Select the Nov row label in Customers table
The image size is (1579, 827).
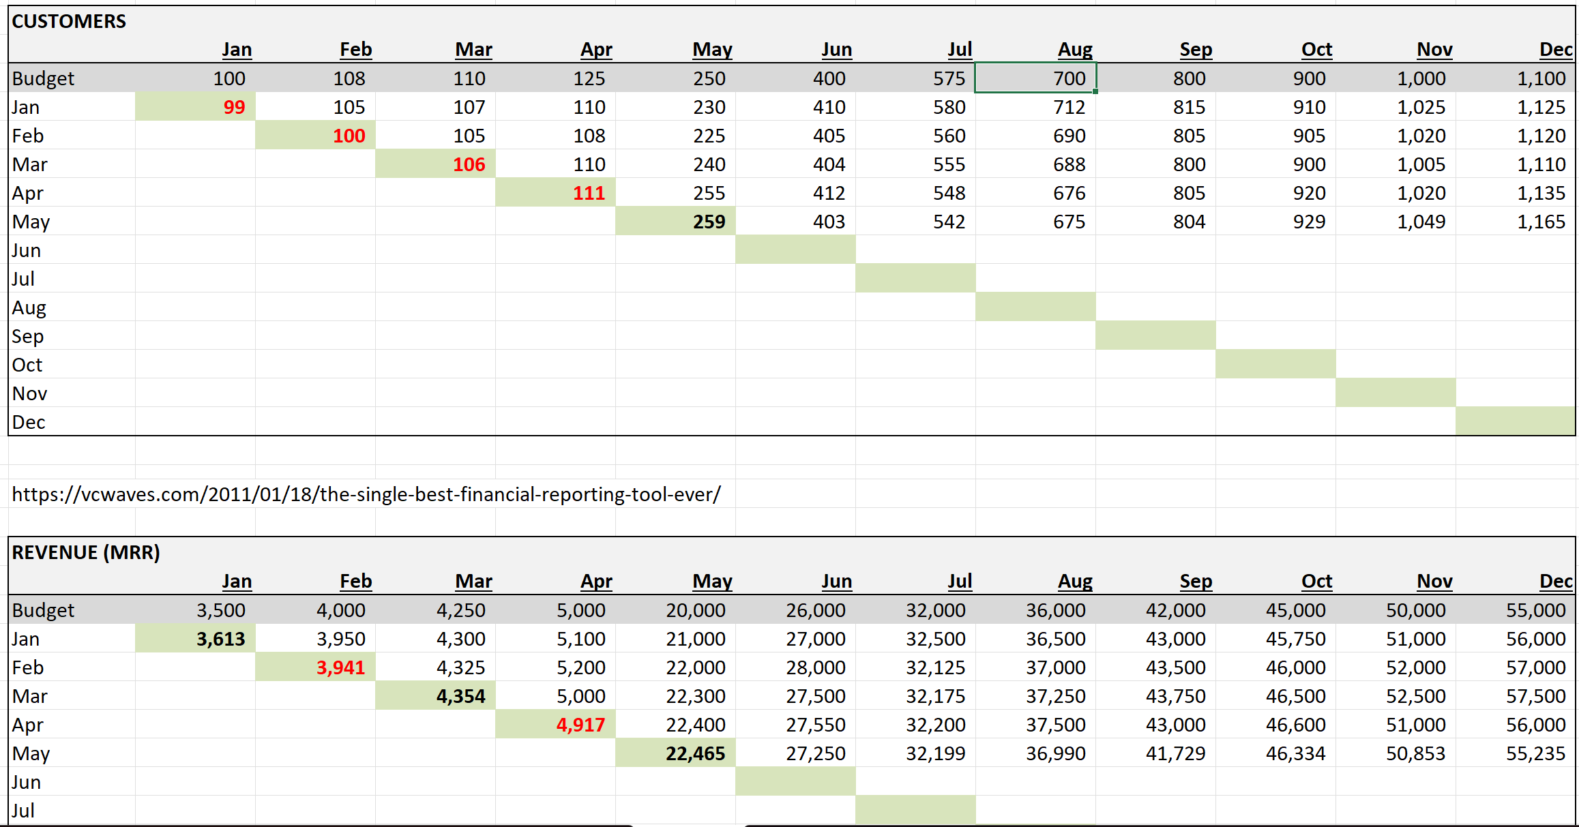pos(29,393)
